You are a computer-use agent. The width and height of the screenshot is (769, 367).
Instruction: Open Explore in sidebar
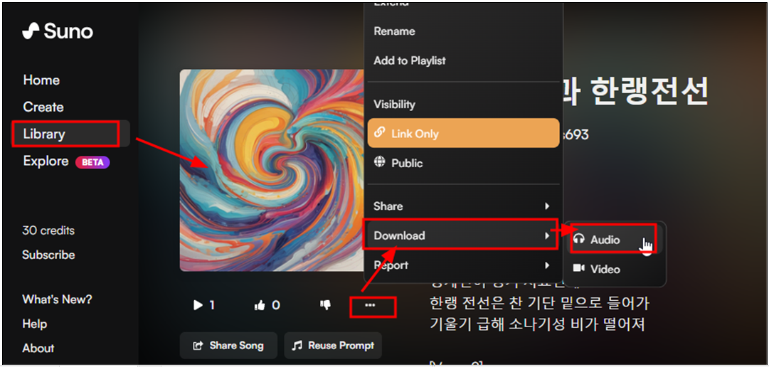point(46,161)
